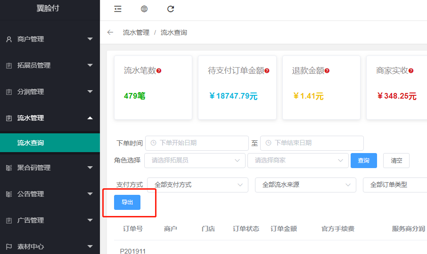Open 请选择商家 dropdown
The height and width of the screenshot is (254, 427).
click(298, 161)
